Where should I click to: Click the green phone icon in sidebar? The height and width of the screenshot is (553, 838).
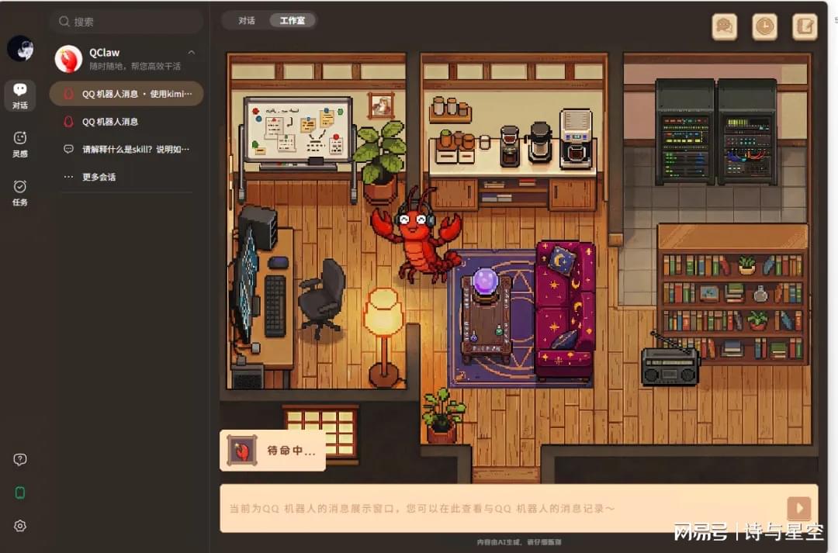pos(20,493)
